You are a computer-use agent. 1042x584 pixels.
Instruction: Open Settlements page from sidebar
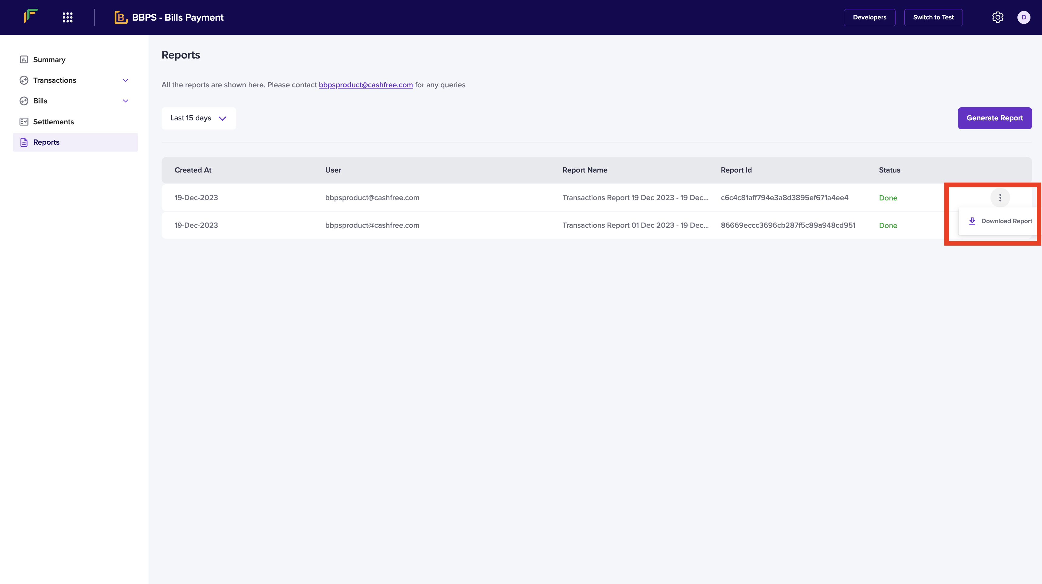[x=53, y=122]
